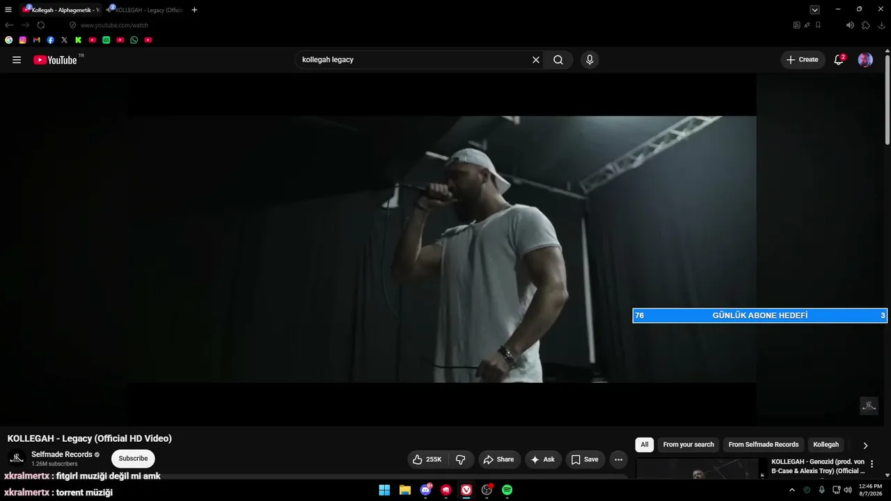
Task: Open the Google bookmark
Action: (9, 40)
